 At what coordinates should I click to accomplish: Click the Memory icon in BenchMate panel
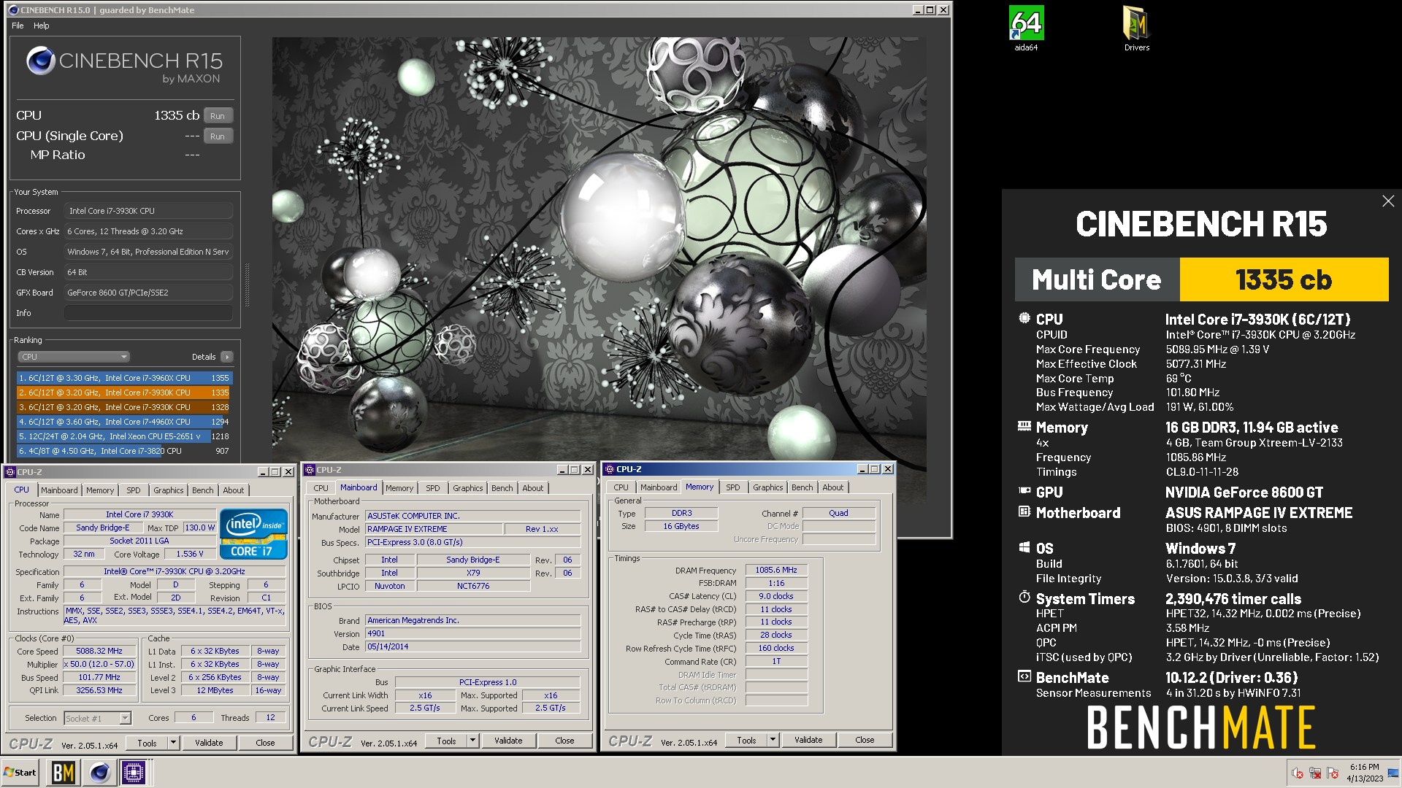[1024, 427]
